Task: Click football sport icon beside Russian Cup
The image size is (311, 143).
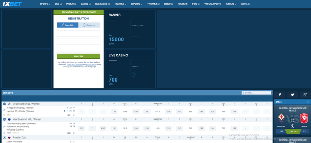Action: 4,137
